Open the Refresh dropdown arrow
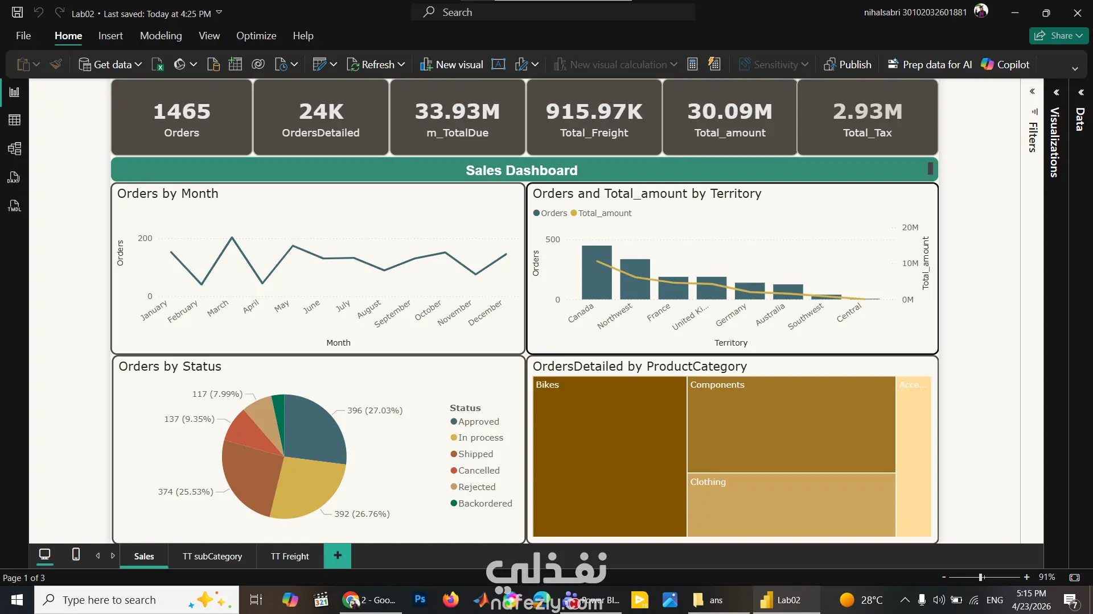 pyautogui.click(x=401, y=64)
